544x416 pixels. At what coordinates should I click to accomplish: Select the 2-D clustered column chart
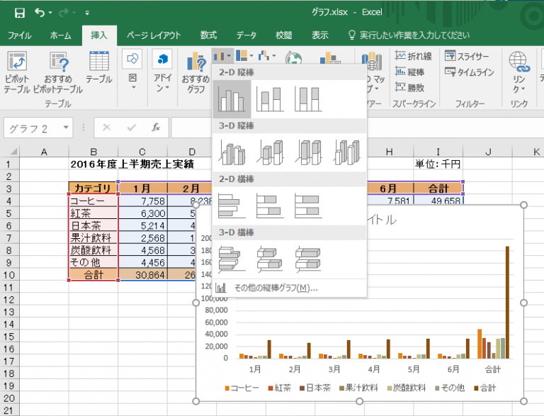coord(232,99)
